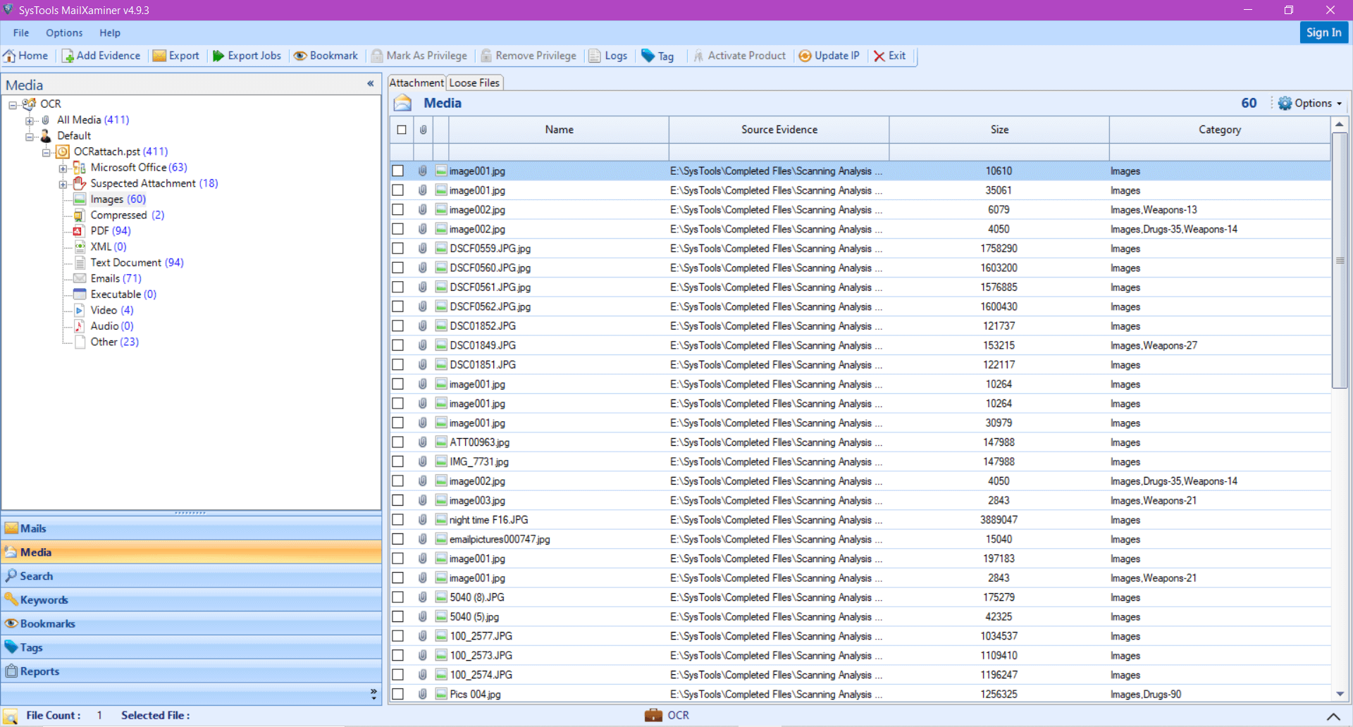Screen dimensions: 1353x727
Task: Click the Update IP toolbar icon
Action: (829, 56)
